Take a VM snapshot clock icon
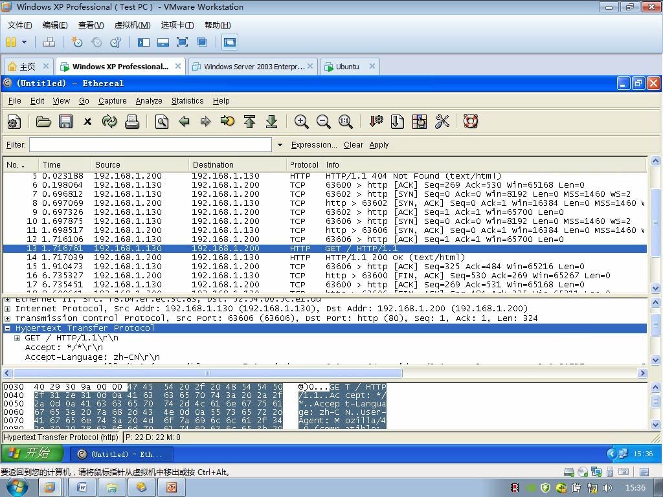The image size is (663, 497). tap(76, 42)
